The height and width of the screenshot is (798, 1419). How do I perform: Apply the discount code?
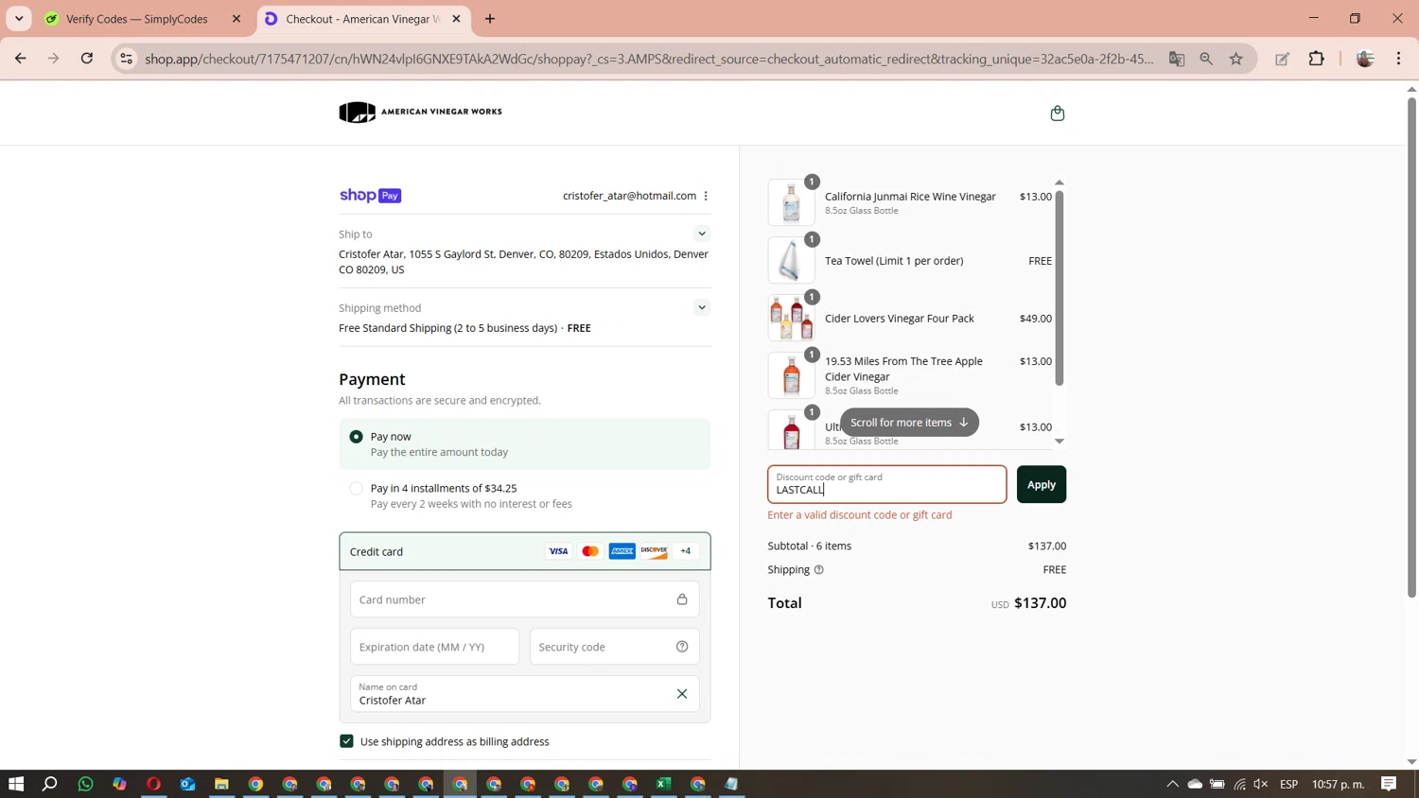[x=1042, y=485]
